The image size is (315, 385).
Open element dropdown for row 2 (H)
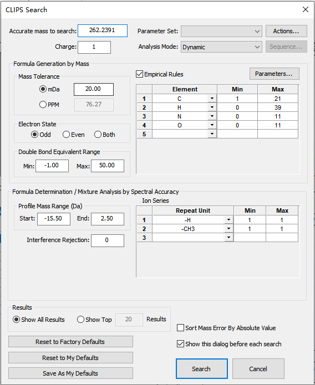coord(212,107)
